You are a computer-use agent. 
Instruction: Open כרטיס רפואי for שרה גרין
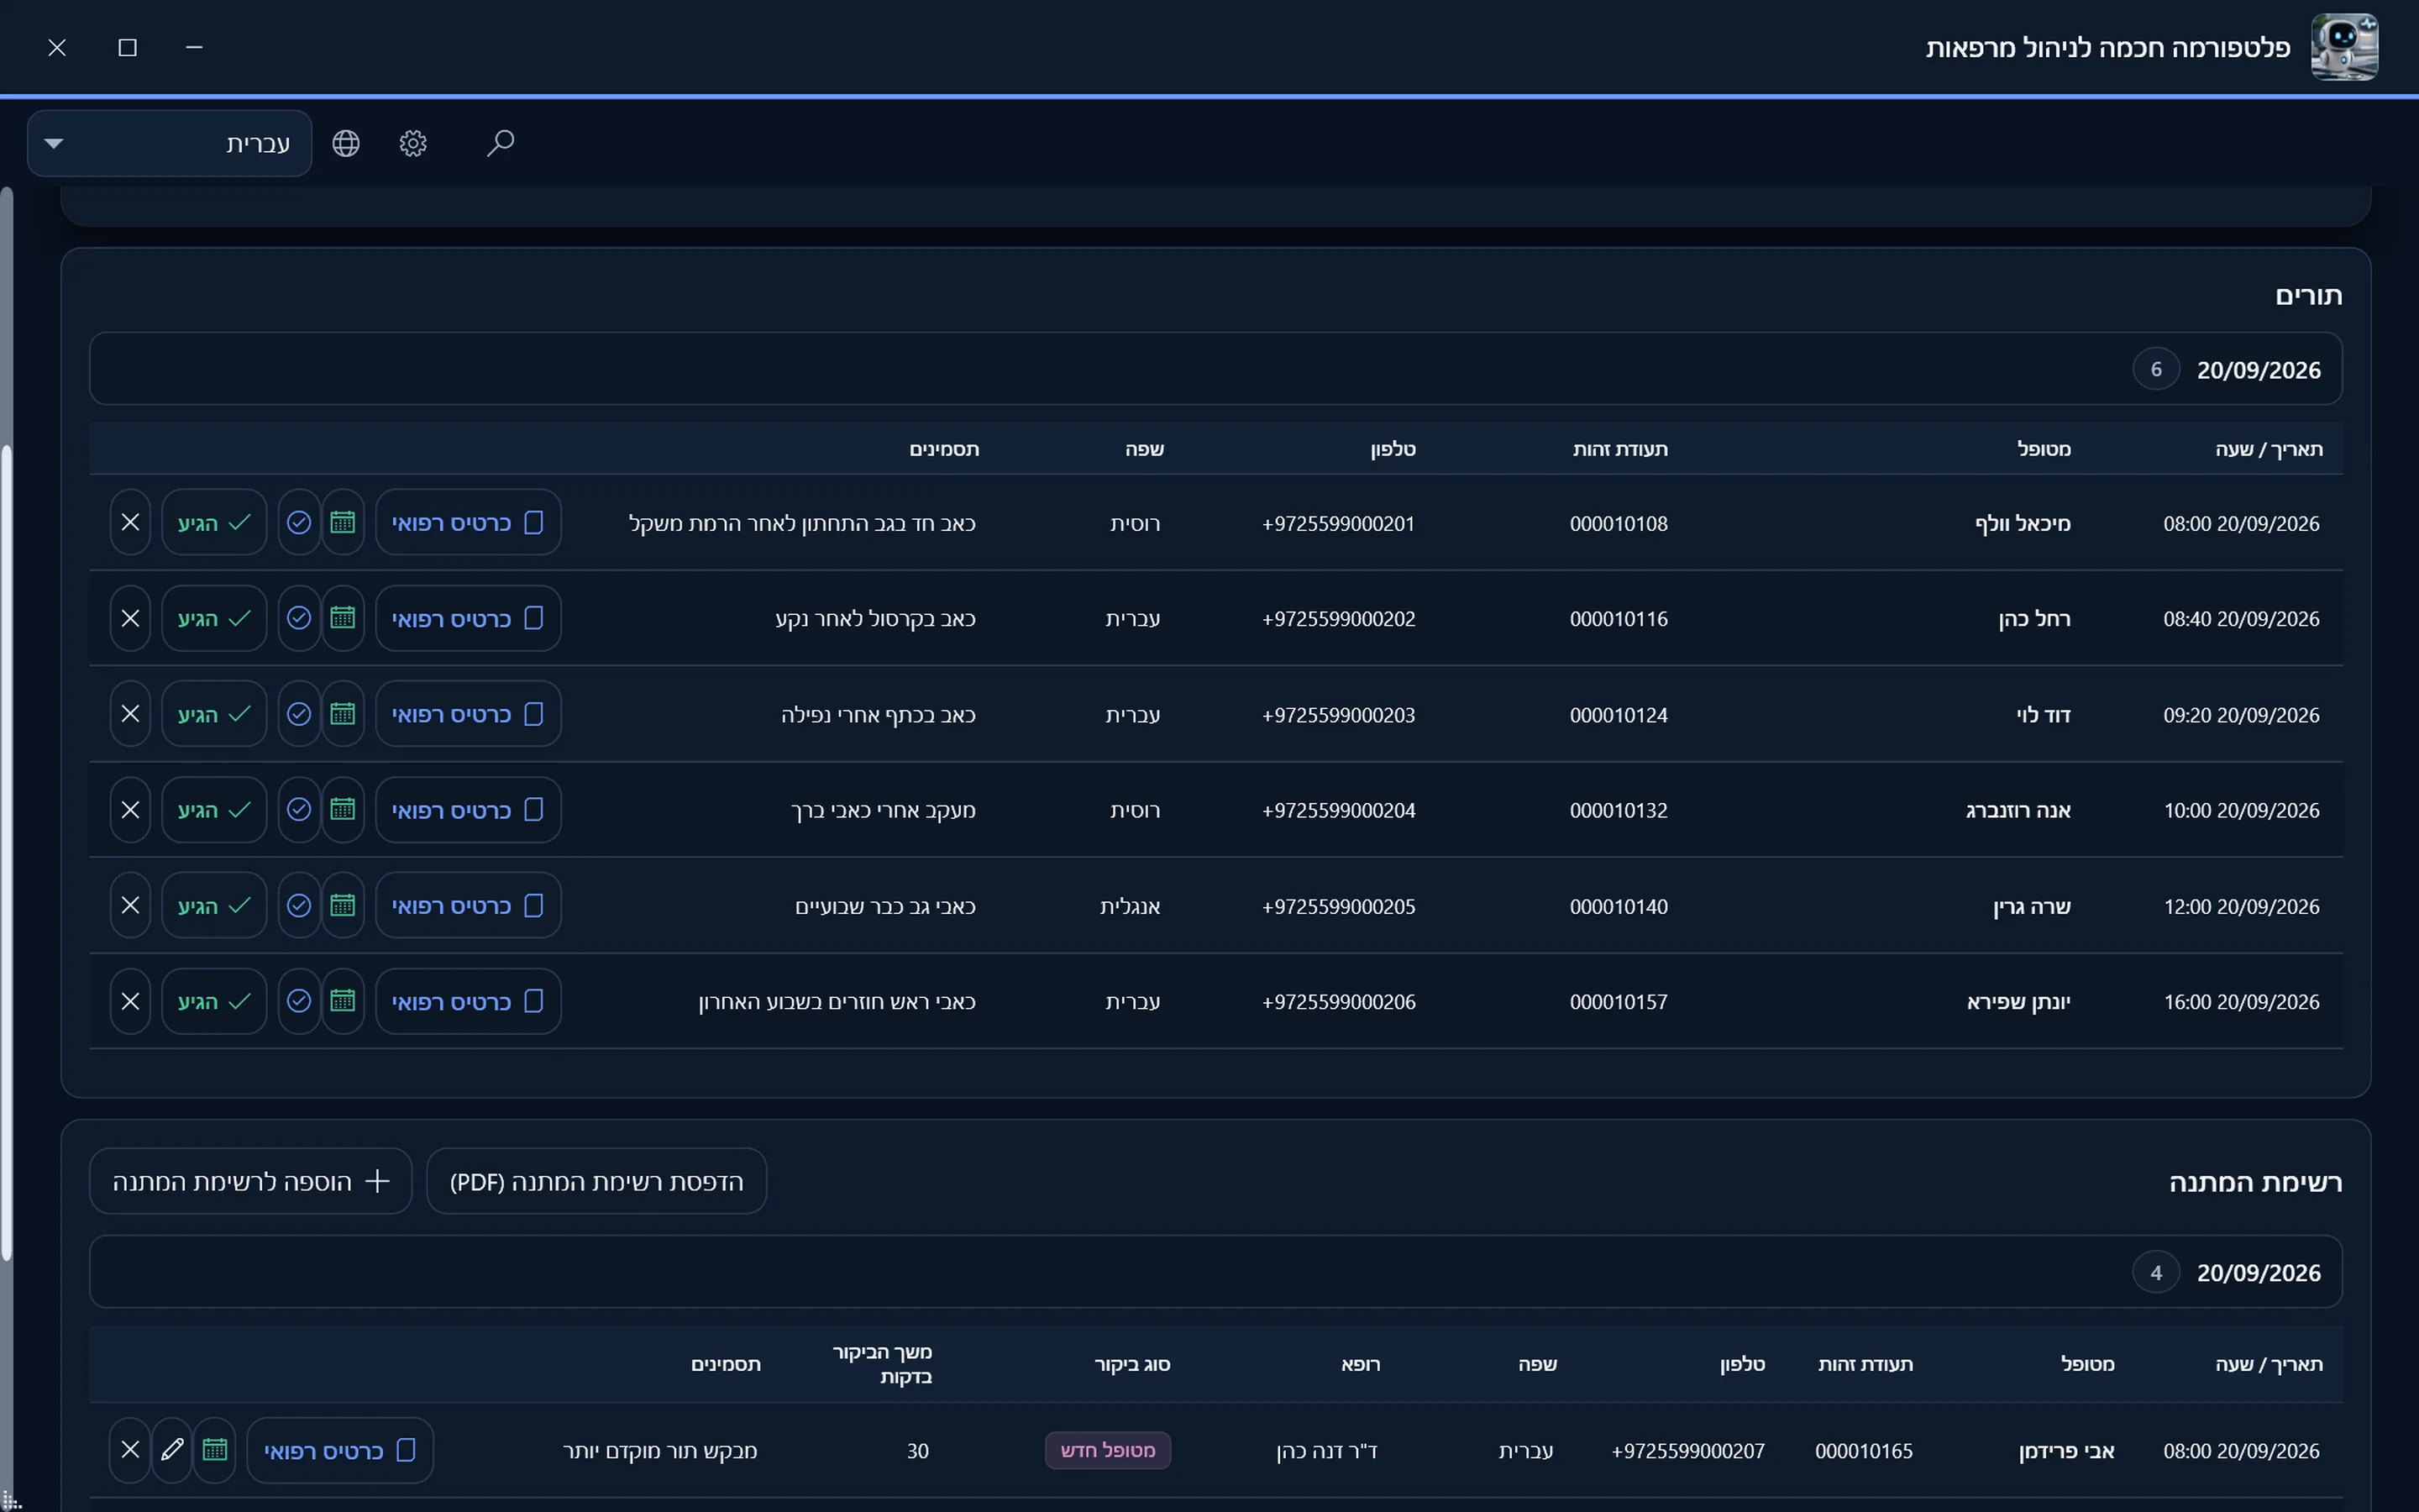click(x=468, y=905)
